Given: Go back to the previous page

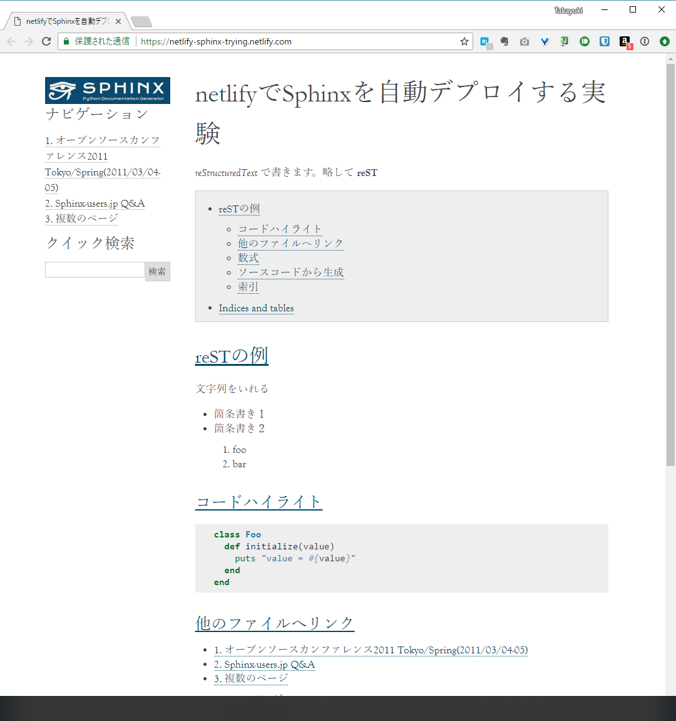Looking at the screenshot, I should click(x=11, y=41).
